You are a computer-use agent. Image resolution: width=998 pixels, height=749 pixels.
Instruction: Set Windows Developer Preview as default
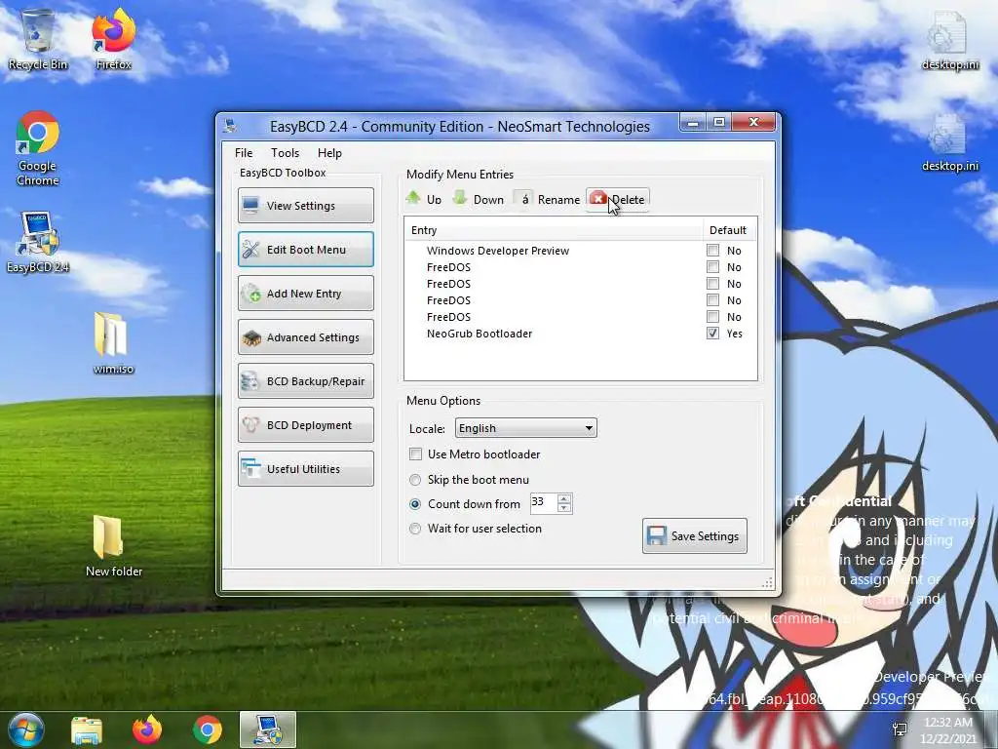pyautogui.click(x=712, y=251)
